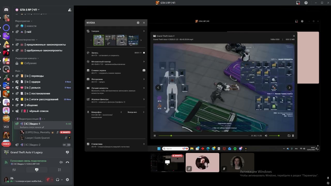The width and height of the screenshot is (331, 186).
Task: Unmute the red microphone button
Action: click(48, 180)
